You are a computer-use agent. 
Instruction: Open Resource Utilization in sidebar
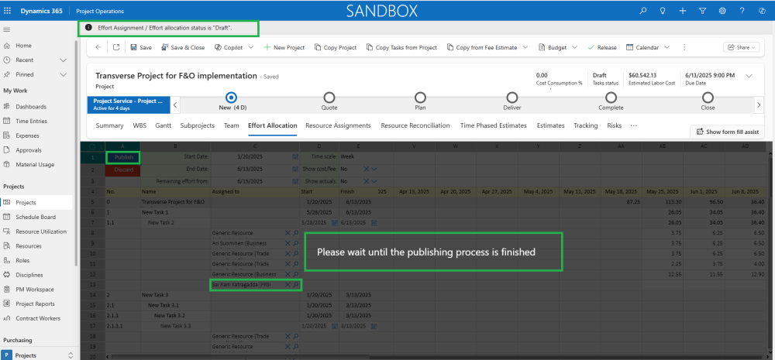pyautogui.click(x=41, y=231)
